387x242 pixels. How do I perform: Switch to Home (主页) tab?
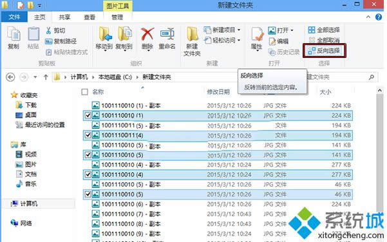coord(40,17)
